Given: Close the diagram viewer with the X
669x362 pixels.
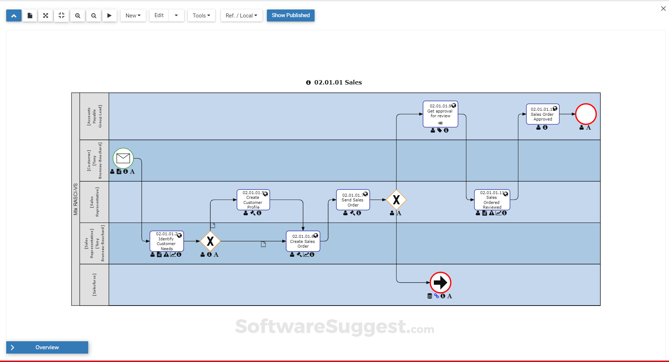Looking at the screenshot, I should click(663, 8).
